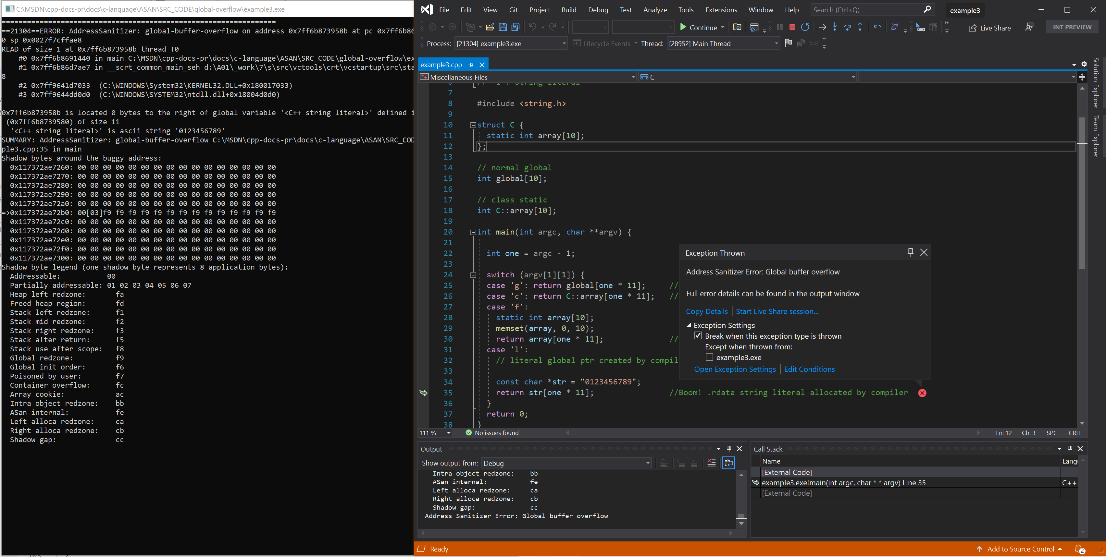Open the Team Explorer side tab

1096,137
